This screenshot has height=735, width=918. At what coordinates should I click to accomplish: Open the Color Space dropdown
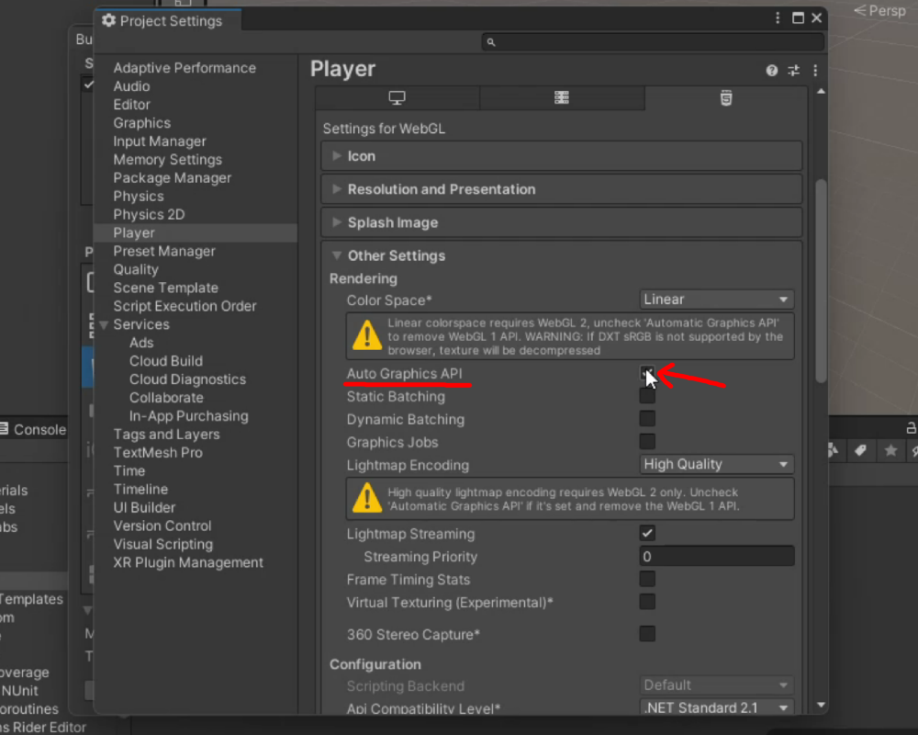coord(716,300)
